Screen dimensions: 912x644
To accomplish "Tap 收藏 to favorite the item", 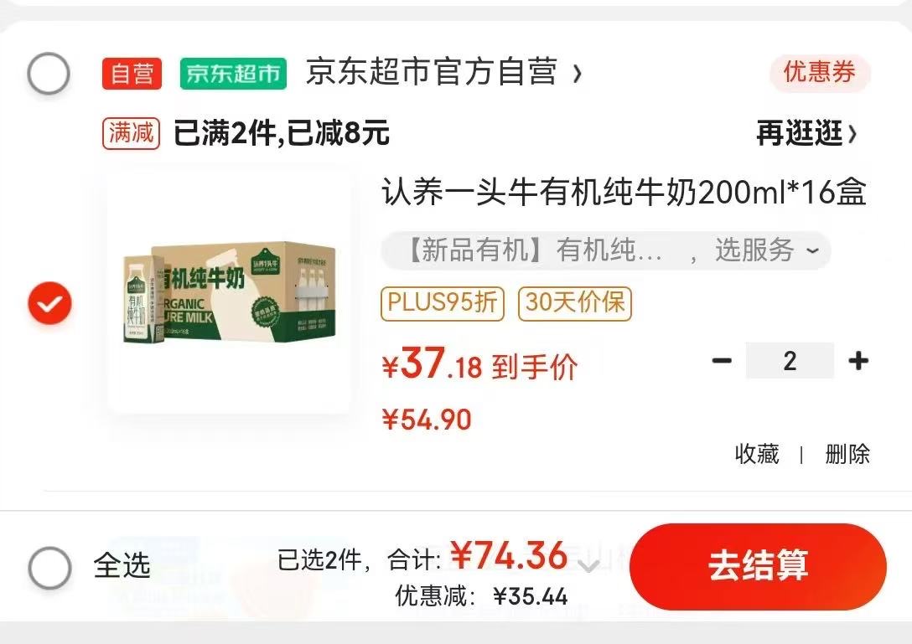I will click(757, 454).
